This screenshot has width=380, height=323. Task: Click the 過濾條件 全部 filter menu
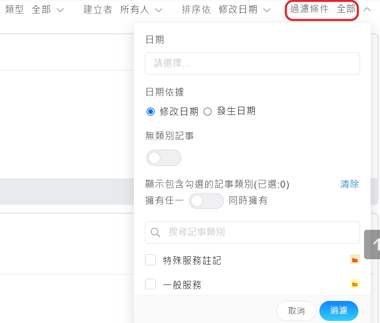click(x=322, y=10)
